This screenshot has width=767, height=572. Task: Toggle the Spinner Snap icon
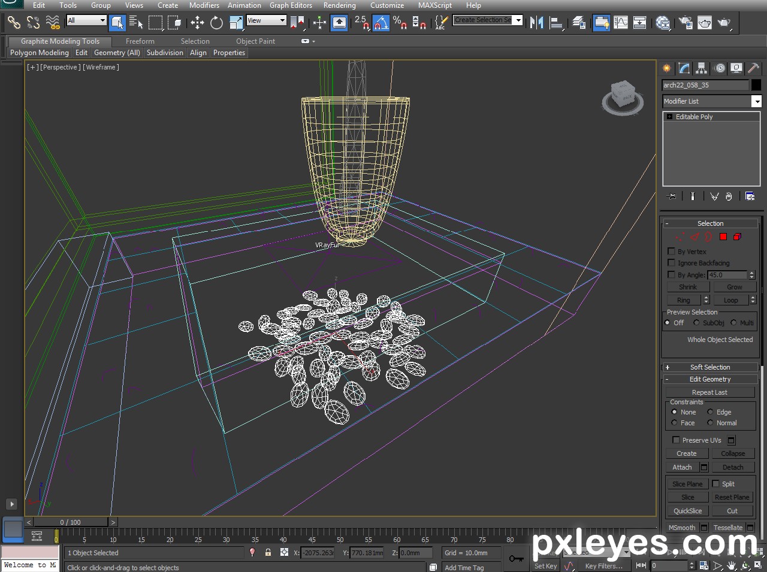point(419,23)
